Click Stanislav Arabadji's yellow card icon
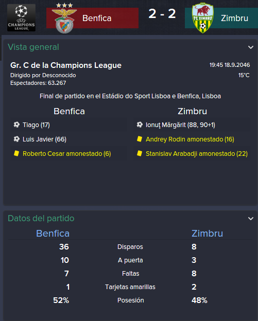 pyautogui.click(x=140, y=153)
